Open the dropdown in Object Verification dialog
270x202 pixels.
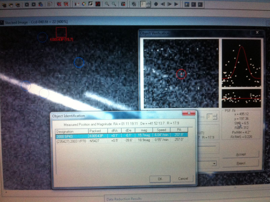(214, 164)
